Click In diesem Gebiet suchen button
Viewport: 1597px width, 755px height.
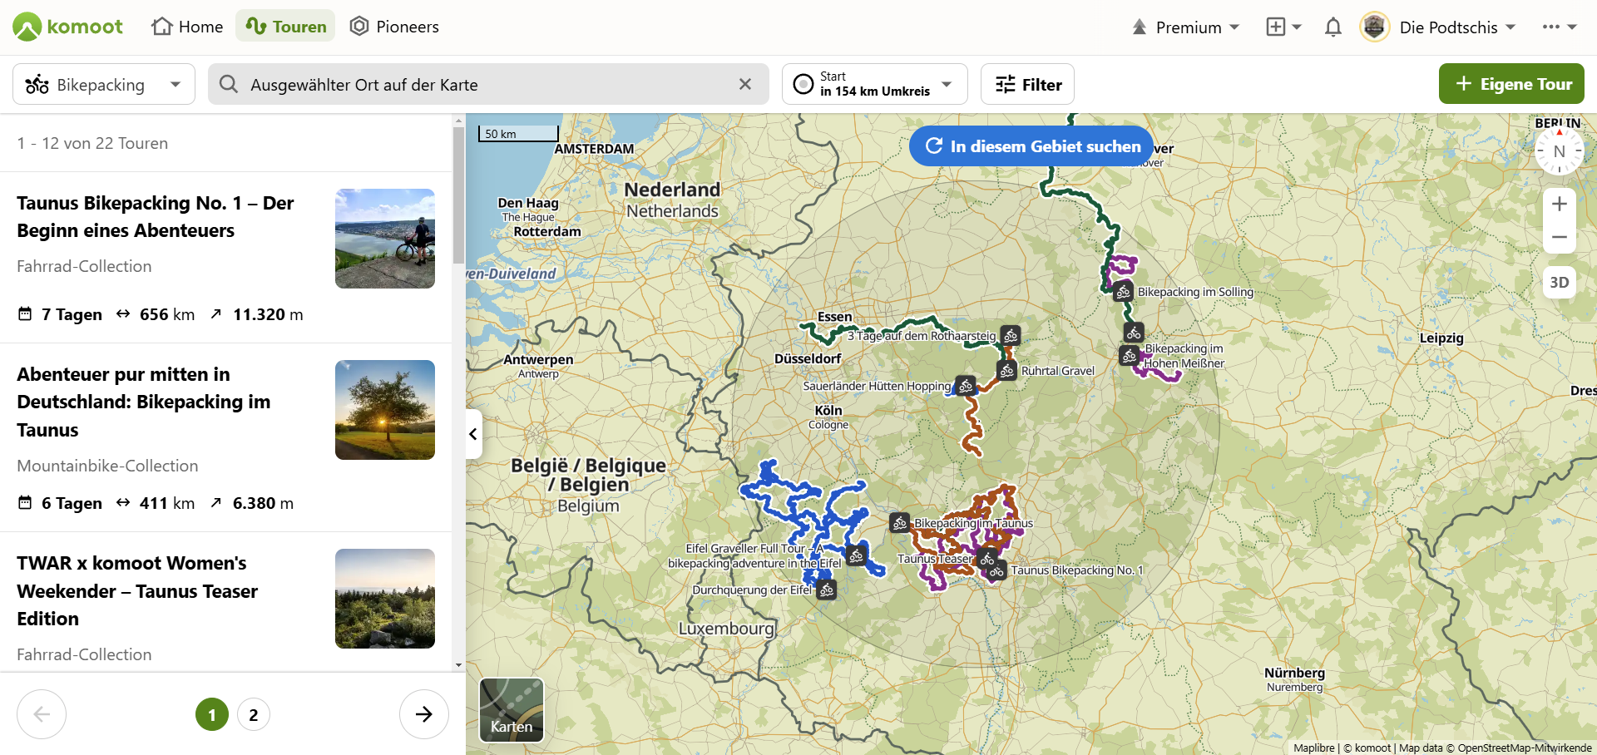click(1031, 146)
